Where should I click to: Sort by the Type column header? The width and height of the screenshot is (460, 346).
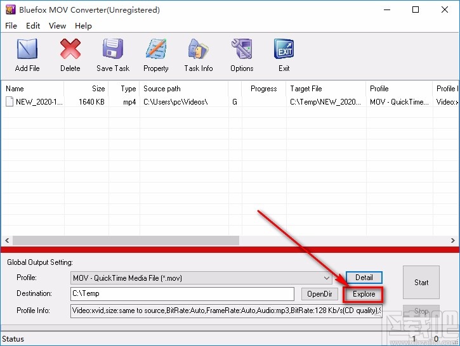click(x=124, y=89)
